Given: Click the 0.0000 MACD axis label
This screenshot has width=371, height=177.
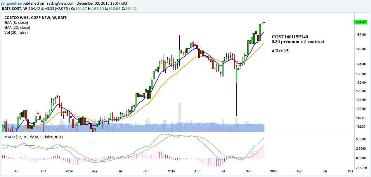Looking at the screenshot, I should point(361,158).
